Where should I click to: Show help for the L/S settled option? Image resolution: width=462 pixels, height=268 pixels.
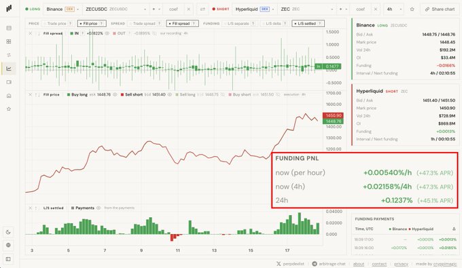[320, 24]
